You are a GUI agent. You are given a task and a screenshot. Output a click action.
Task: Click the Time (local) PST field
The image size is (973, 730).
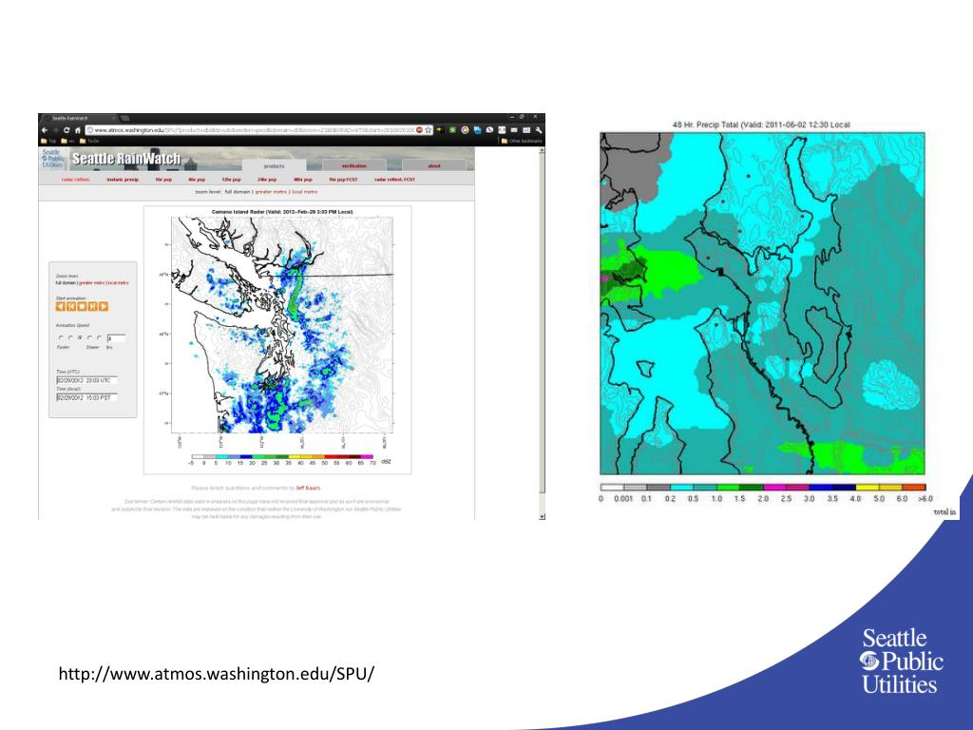86,397
